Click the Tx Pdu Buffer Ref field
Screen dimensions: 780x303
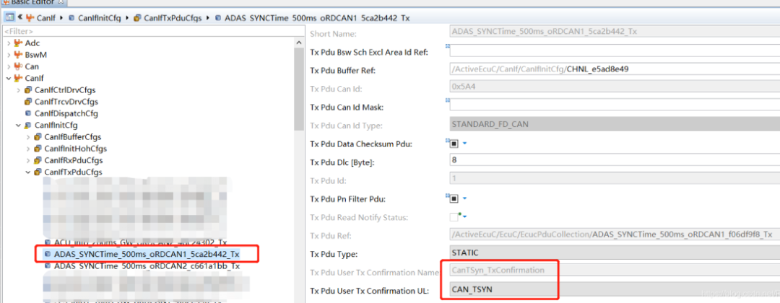[x=615, y=69]
